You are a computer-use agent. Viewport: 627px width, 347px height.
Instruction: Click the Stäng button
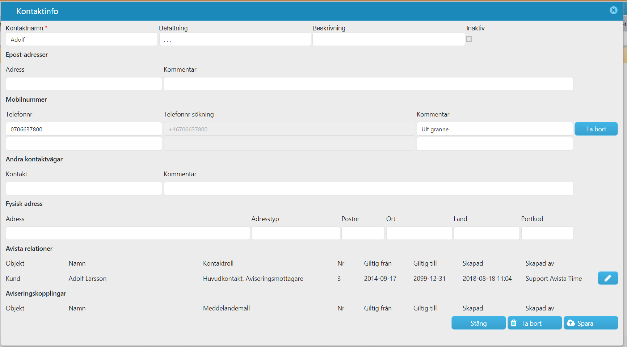[479, 323]
